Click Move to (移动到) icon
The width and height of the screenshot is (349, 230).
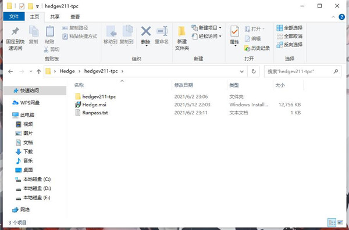[111, 31]
